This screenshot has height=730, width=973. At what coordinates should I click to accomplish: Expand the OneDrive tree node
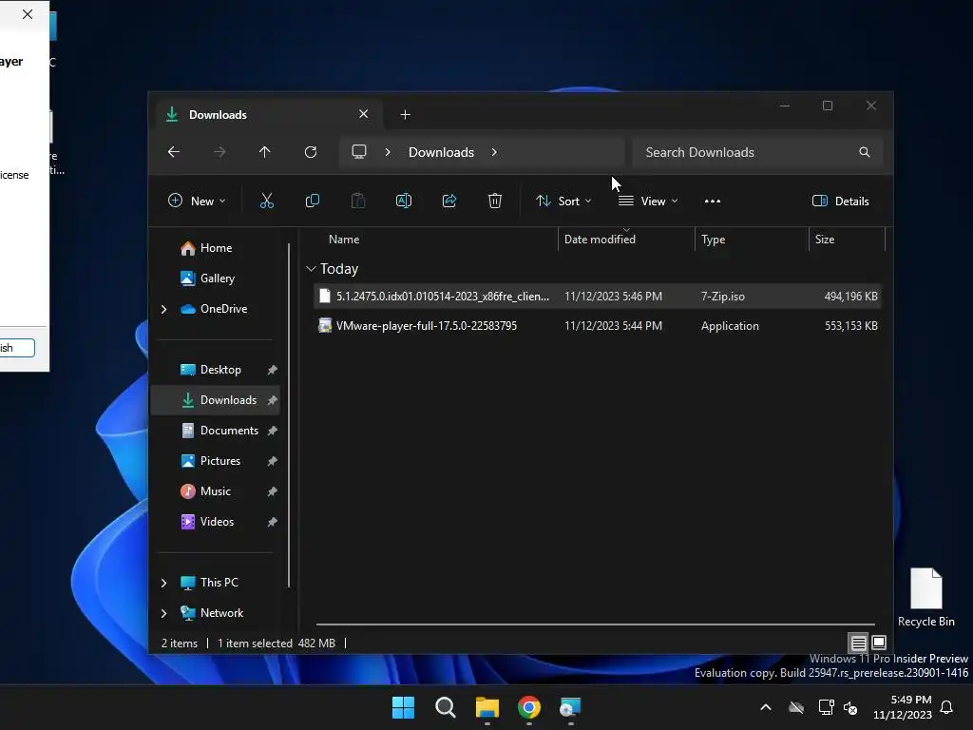[x=163, y=309]
